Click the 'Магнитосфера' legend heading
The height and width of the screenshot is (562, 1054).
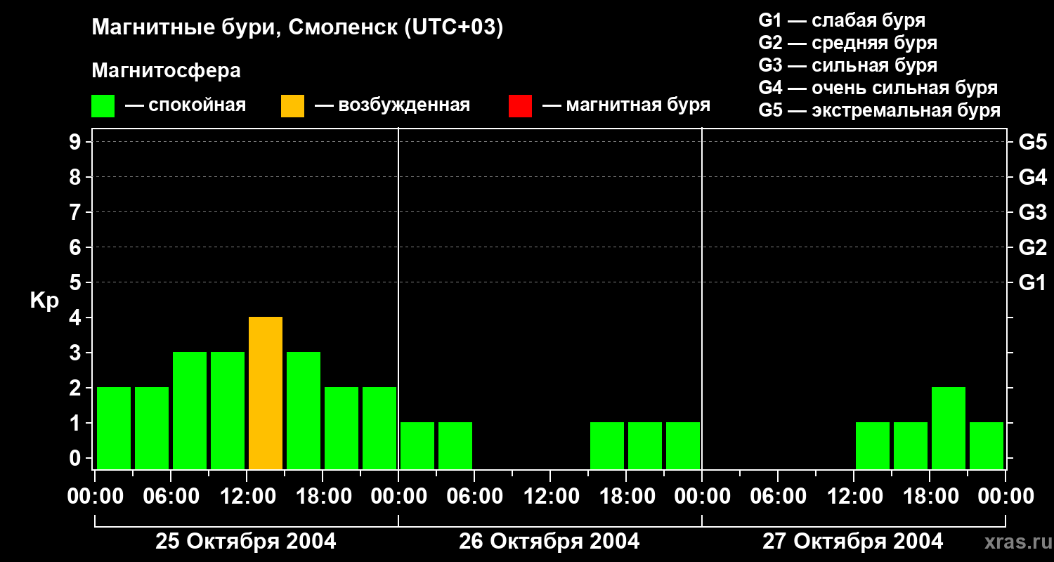pyautogui.click(x=166, y=71)
